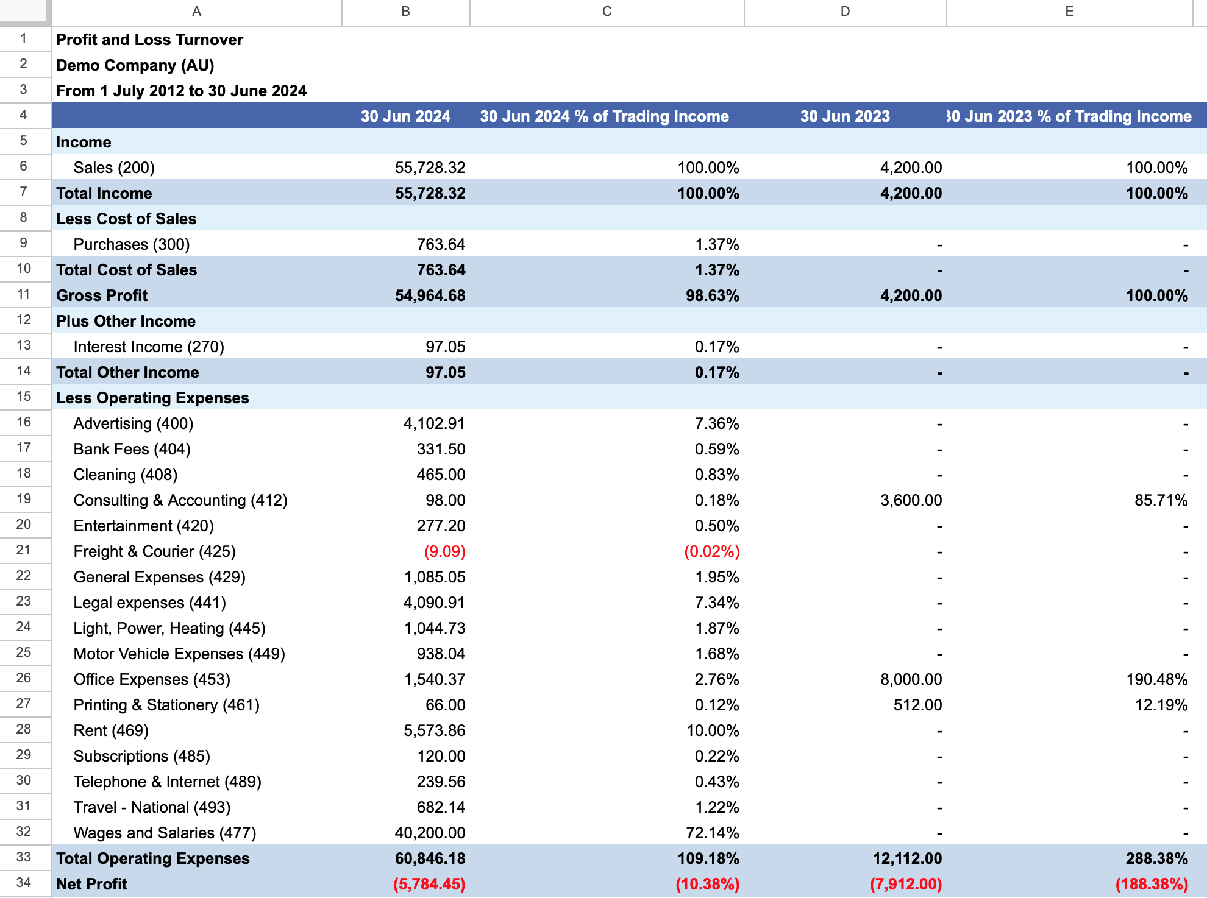The height and width of the screenshot is (898, 1207).
Task: Click the Purchases value 763.64
Action: [441, 244]
